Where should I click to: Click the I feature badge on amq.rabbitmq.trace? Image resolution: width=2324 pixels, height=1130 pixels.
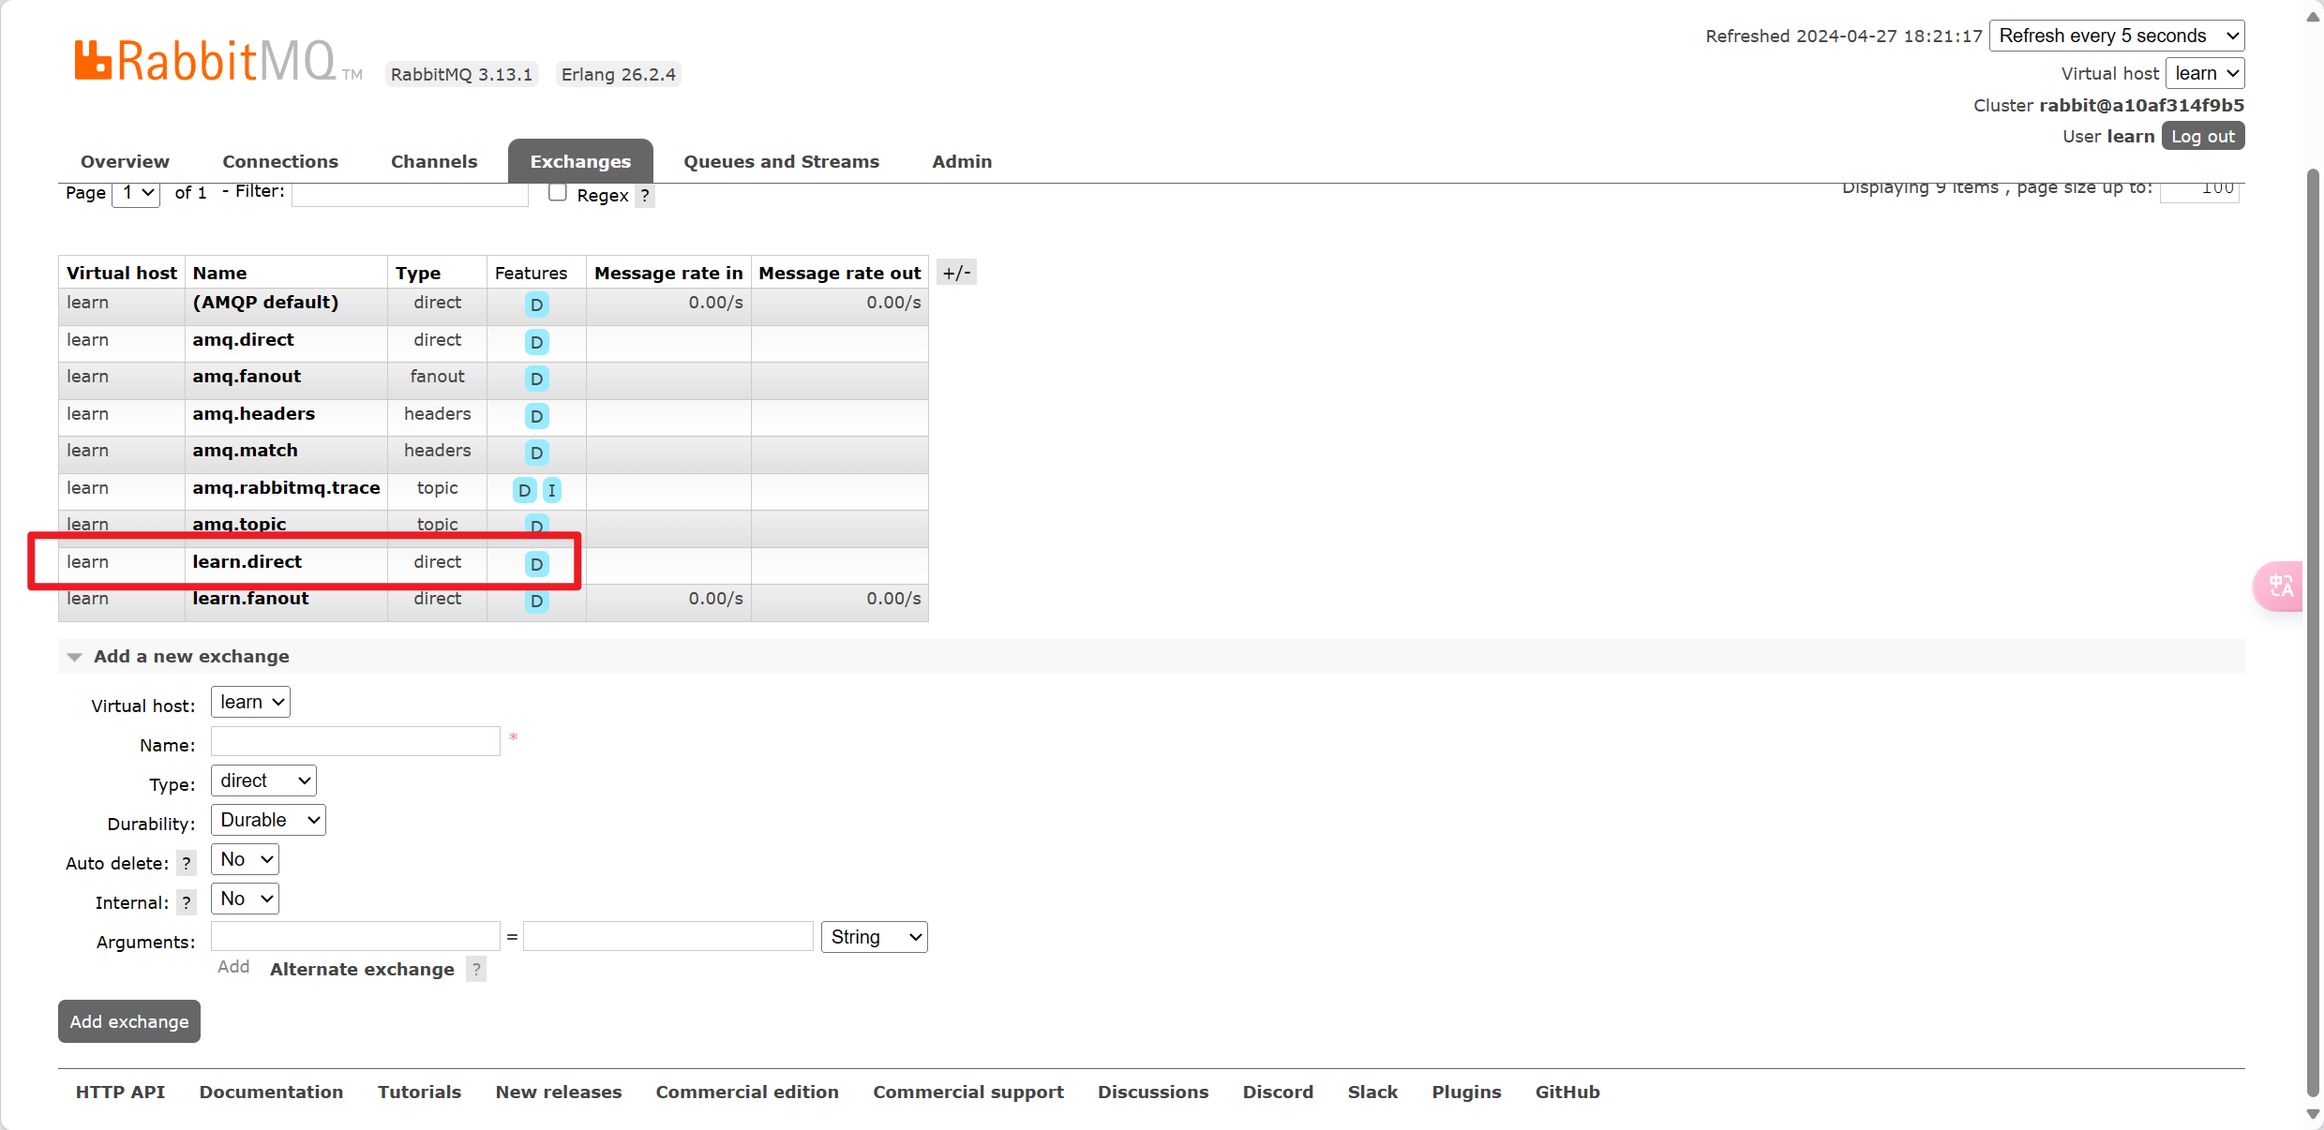(x=551, y=490)
